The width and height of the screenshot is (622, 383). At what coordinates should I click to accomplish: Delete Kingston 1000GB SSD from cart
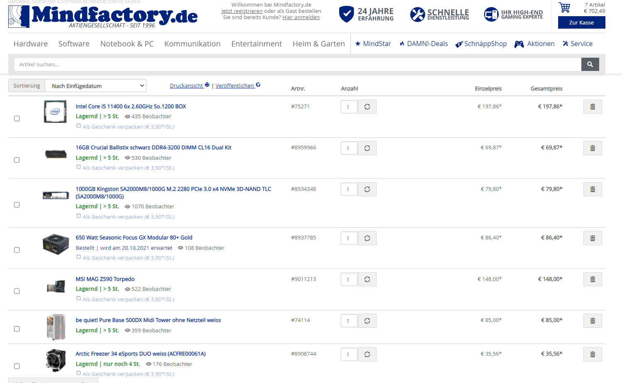pyautogui.click(x=593, y=189)
